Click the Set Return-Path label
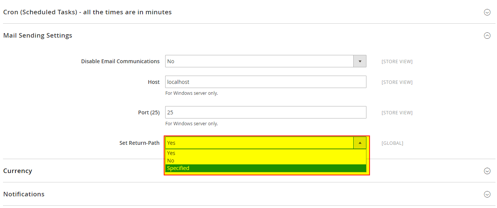Image resolution: width=497 pixels, height=208 pixels. [139, 143]
